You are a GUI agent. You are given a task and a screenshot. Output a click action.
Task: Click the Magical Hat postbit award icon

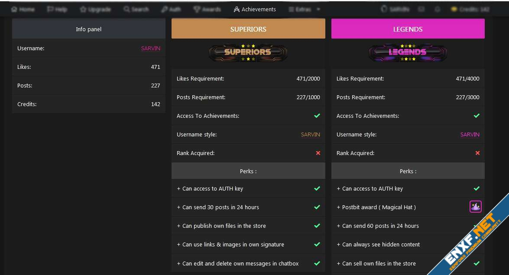475,207
